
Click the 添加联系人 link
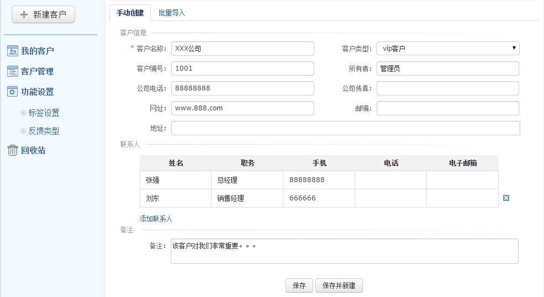[x=156, y=219]
